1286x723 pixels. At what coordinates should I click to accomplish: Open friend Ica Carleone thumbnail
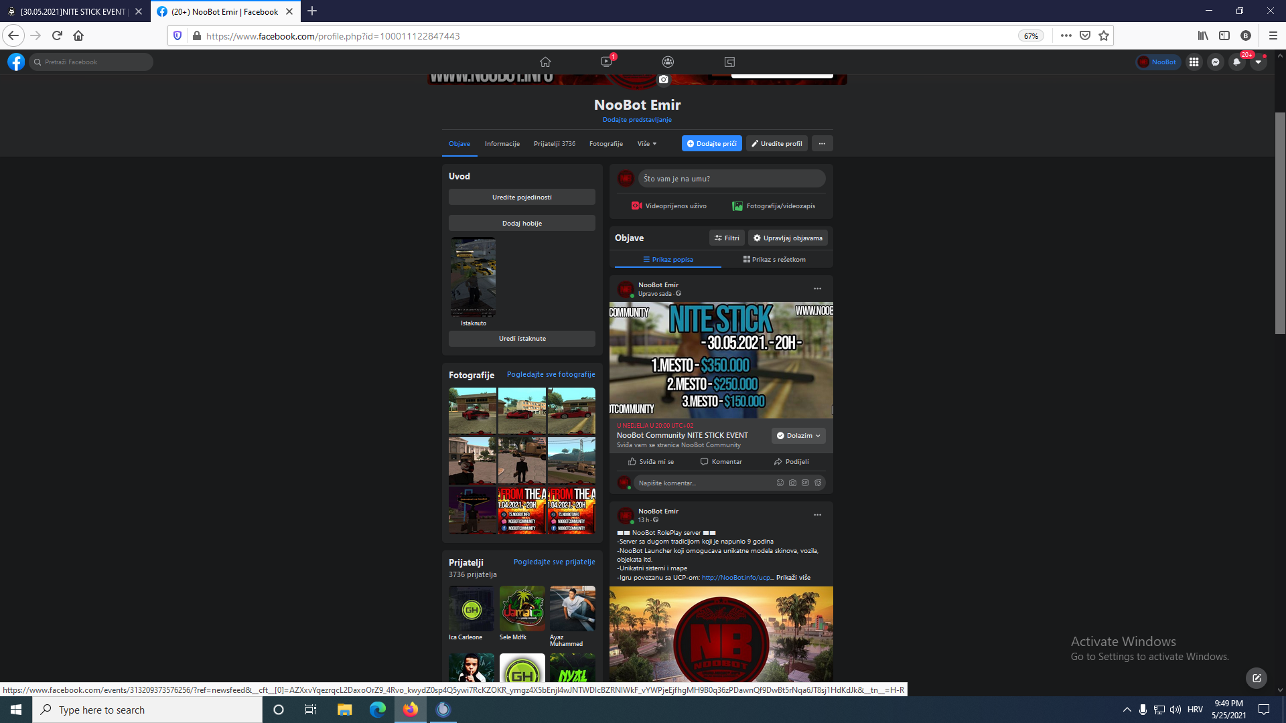(472, 609)
